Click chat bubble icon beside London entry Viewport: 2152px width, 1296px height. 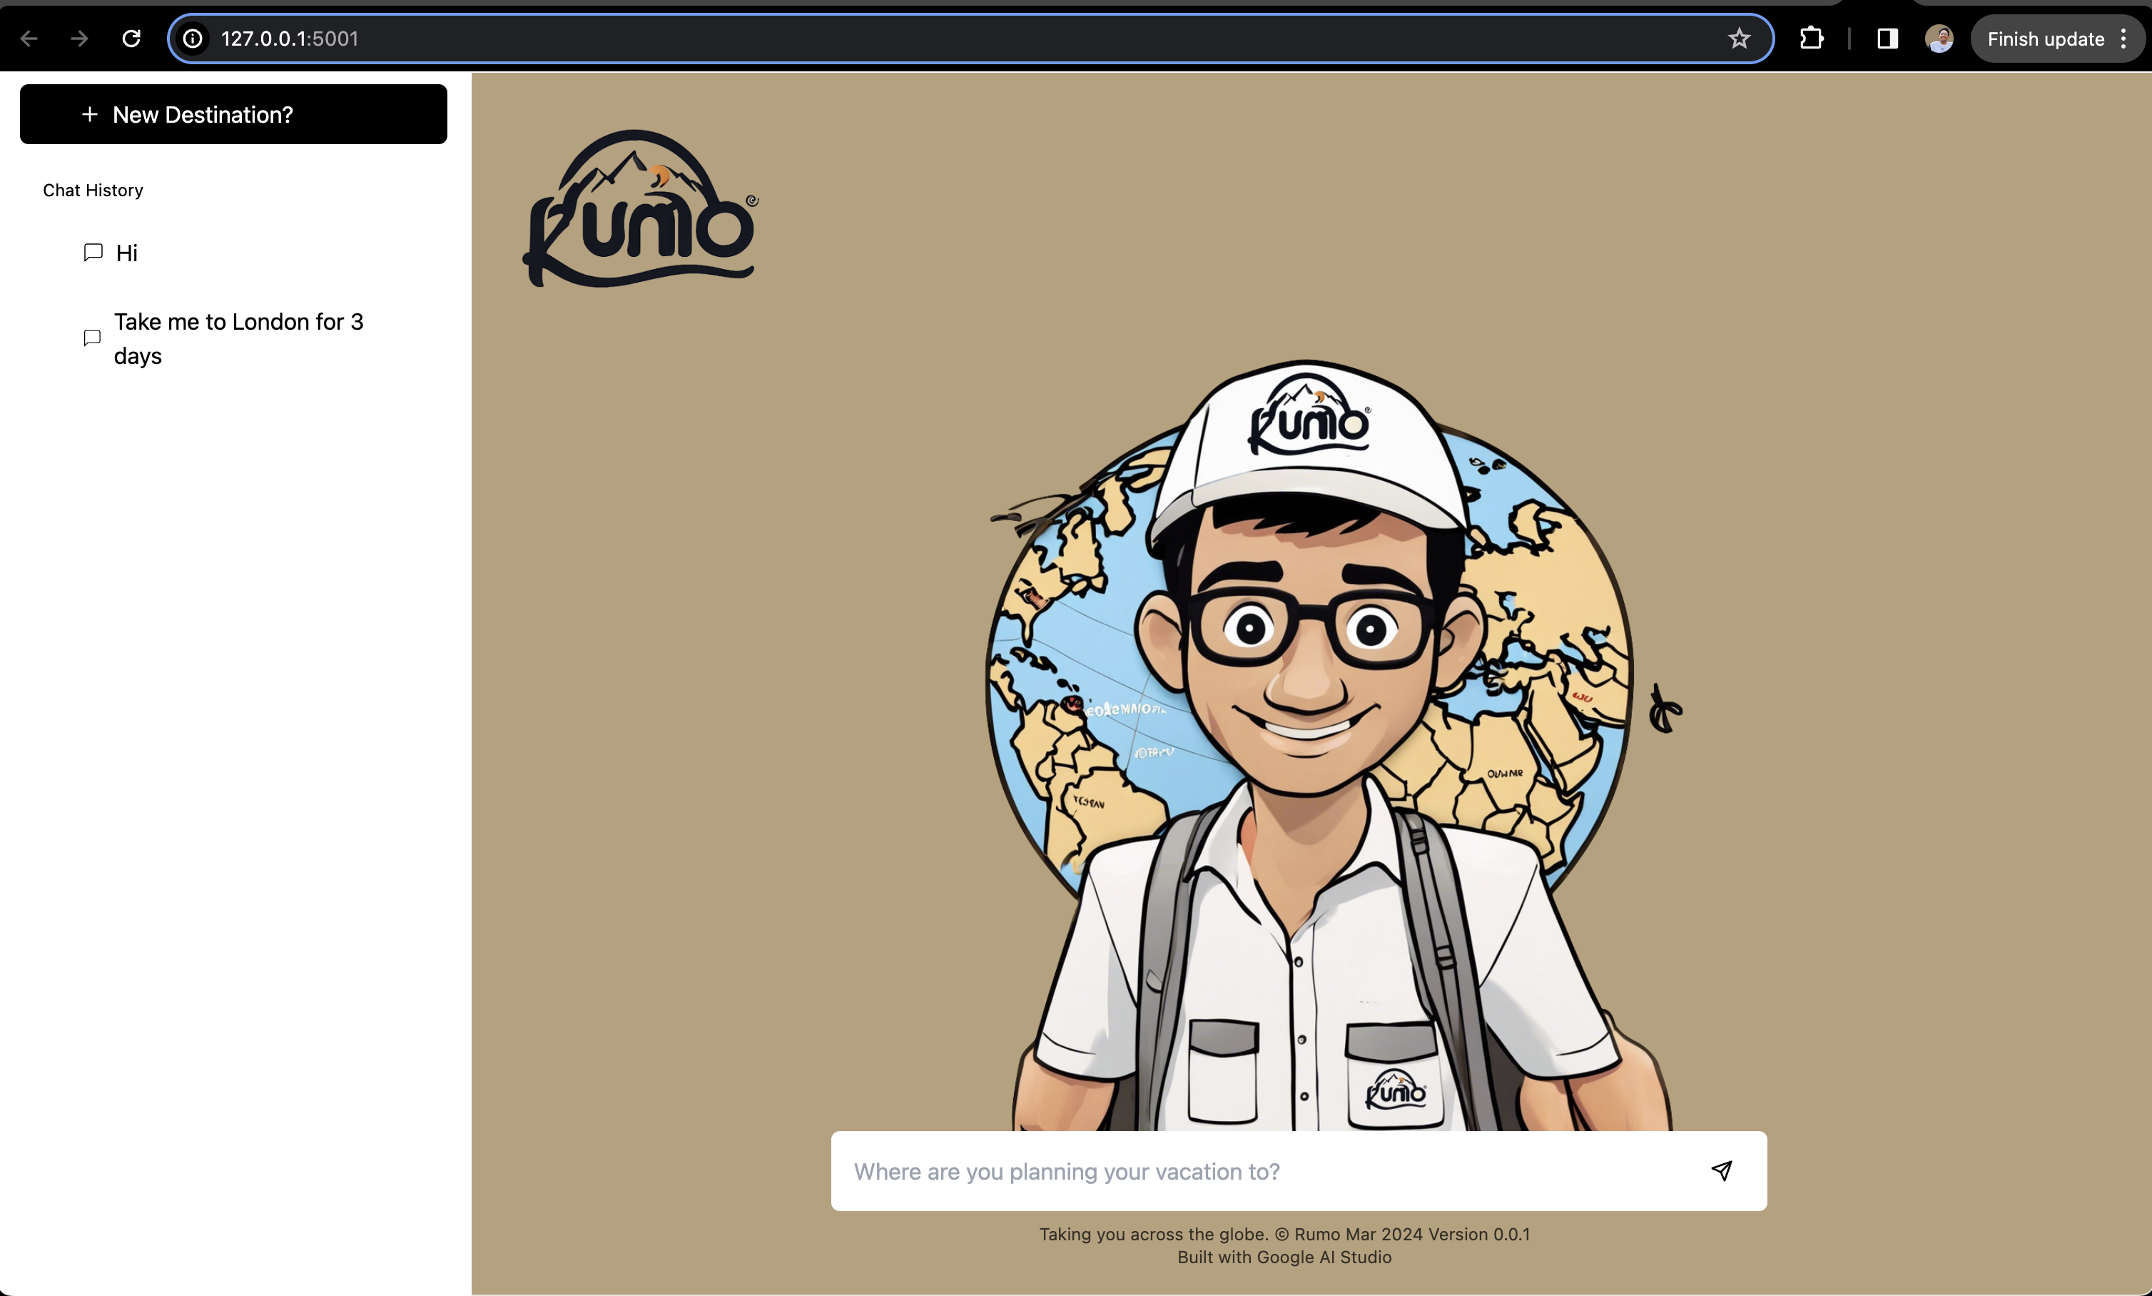(91, 338)
